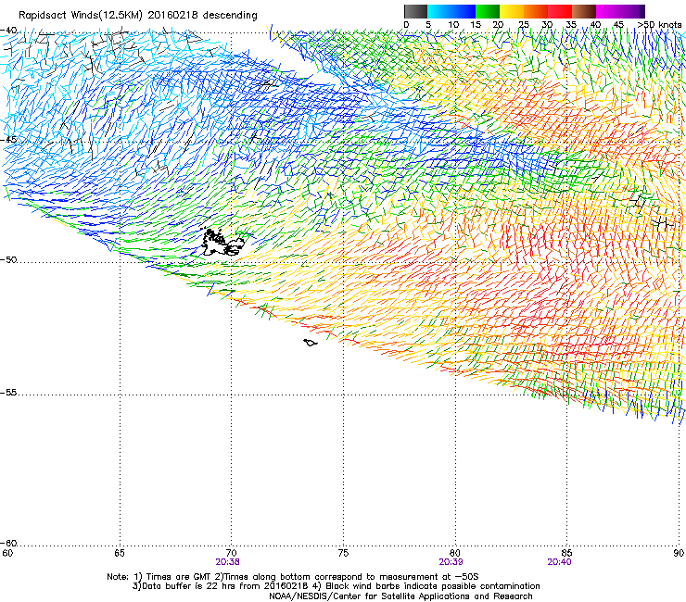The image size is (686, 602).
Task: Click the 65 longitude label
Action: pyautogui.click(x=120, y=554)
